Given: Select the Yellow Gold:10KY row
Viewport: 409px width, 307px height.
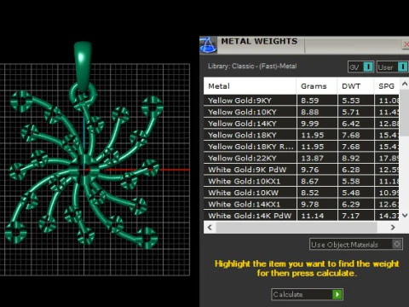Looking at the screenshot, I should click(x=302, y=112).
